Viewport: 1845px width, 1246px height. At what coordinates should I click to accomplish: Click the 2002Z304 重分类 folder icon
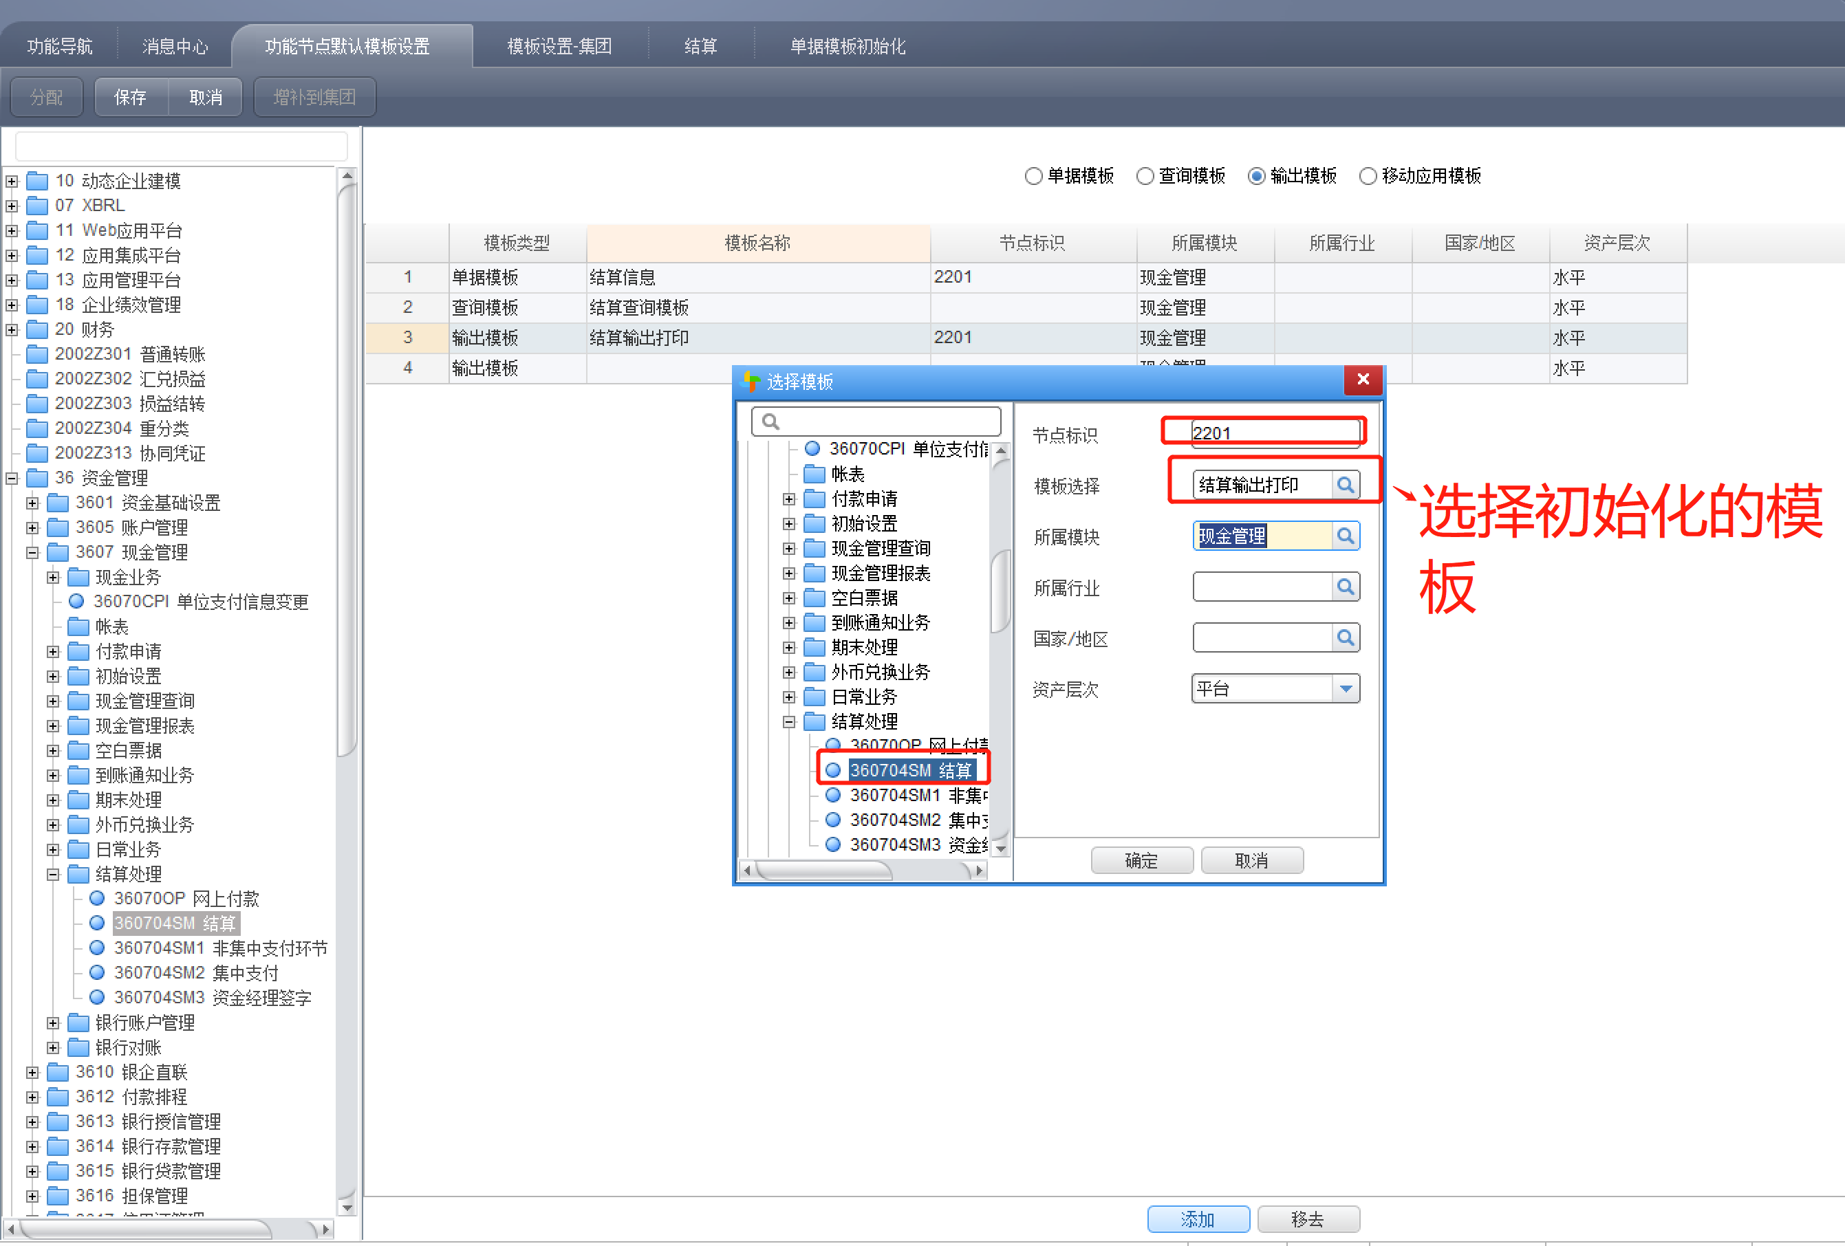37,428
